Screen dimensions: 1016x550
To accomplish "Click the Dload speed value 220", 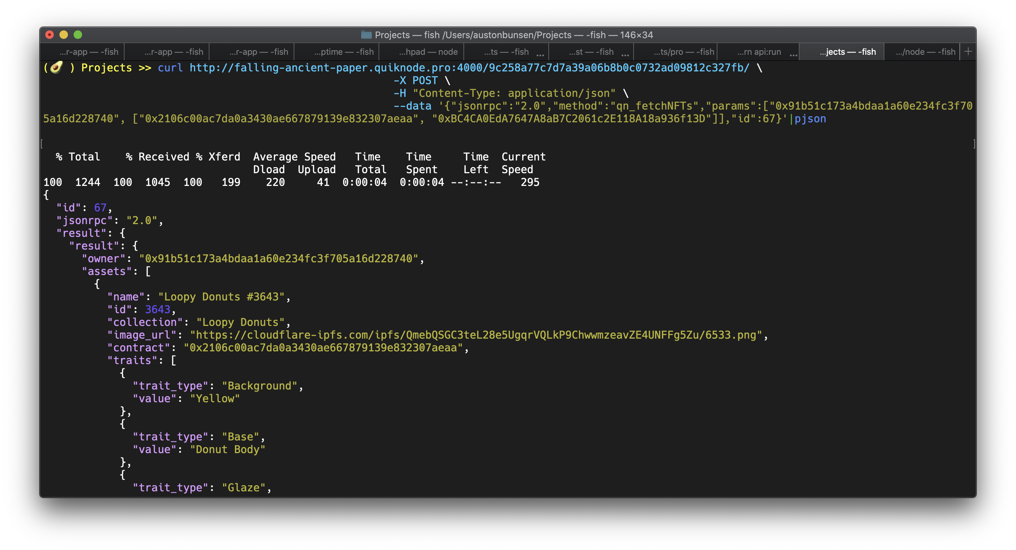I will [x=275, y=182].
